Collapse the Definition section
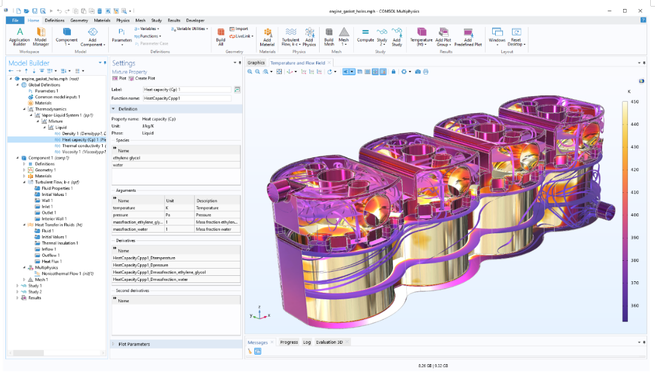The image size is (655, 375). [x=113, y=109]
